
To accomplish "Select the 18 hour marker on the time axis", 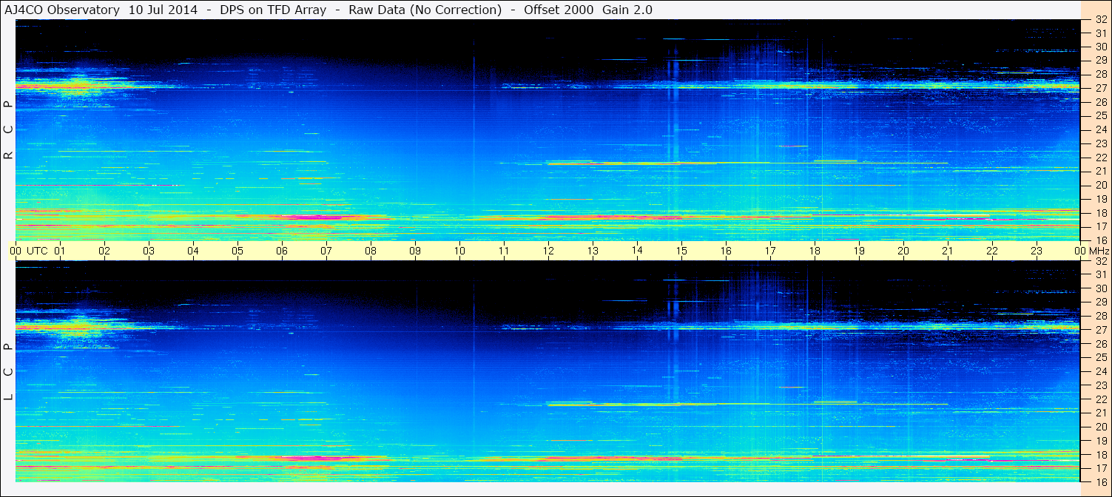I will (x=815, y=251).
